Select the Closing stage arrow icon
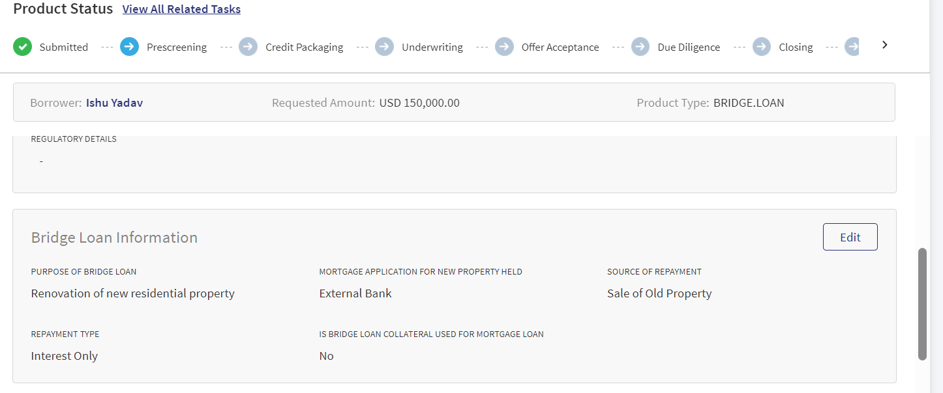Image resolution: width=943 pixels, height=393 pixels. point(762,47)
